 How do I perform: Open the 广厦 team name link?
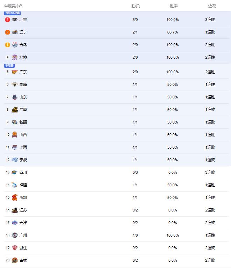pyautogui.click(x=23, y=110)
